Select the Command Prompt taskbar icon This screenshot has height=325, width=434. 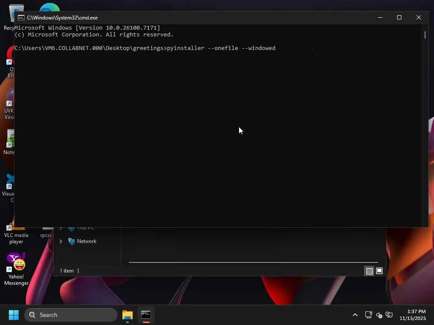(146, 315)
